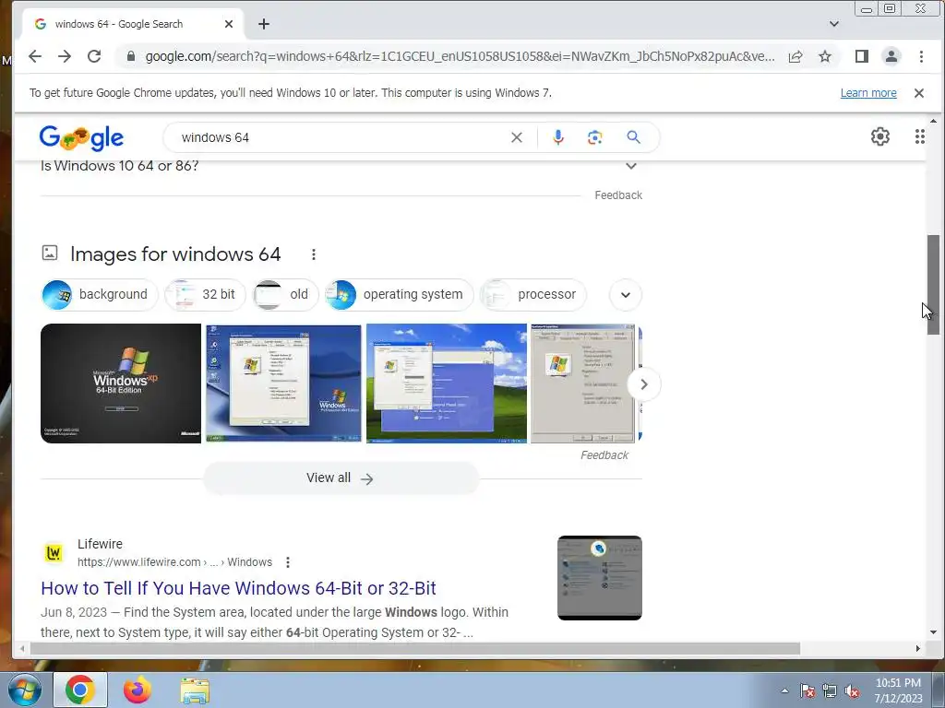Viewport: 945px width, 708px height.
Task: Open Google Lens image search icon
Action: (x=595, y=137)
